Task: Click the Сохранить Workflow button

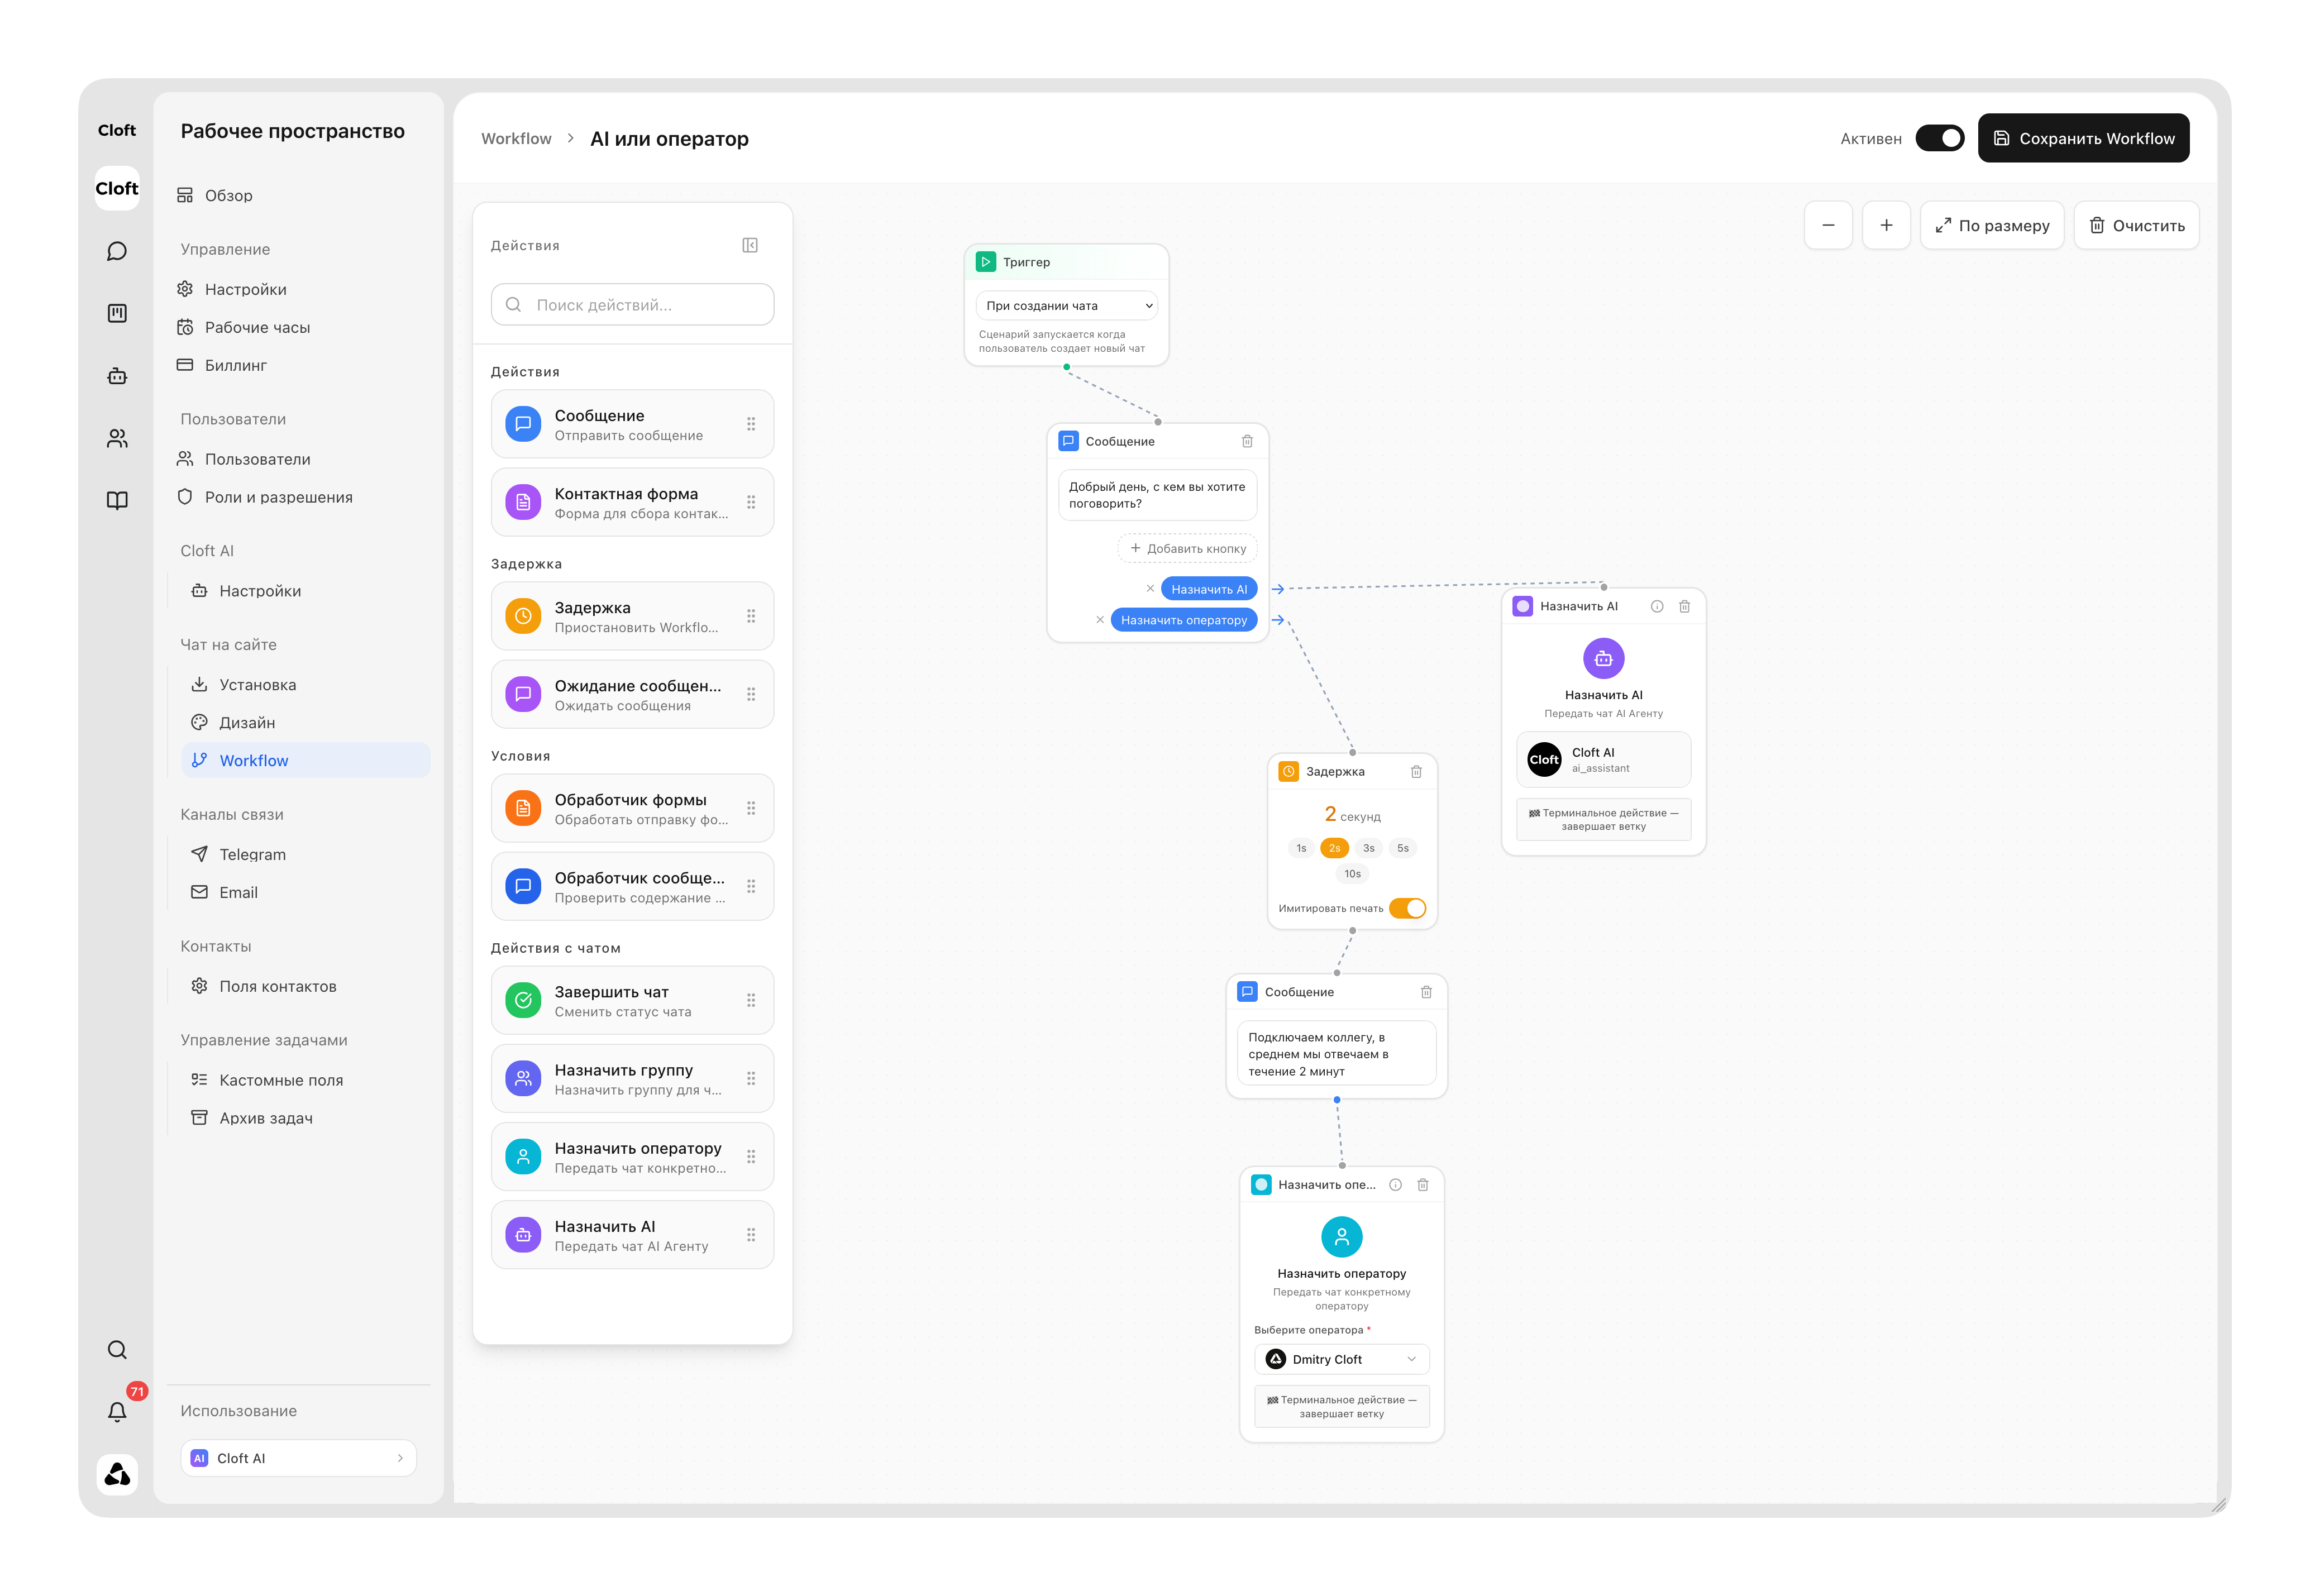Action: [x=2083, y=138]
